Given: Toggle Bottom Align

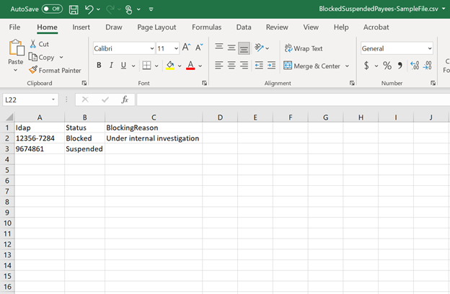Looking at the screenshot, I should [244, 48].
